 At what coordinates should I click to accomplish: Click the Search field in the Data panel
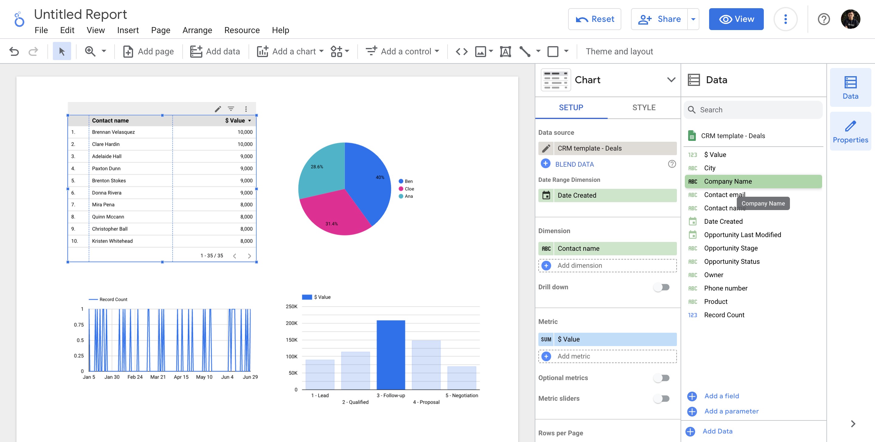pyautogui.click(x=752, y=109)
